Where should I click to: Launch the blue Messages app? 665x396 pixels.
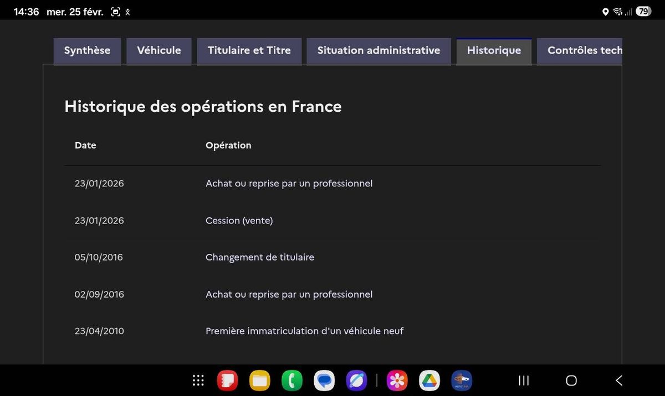[324, 381]
